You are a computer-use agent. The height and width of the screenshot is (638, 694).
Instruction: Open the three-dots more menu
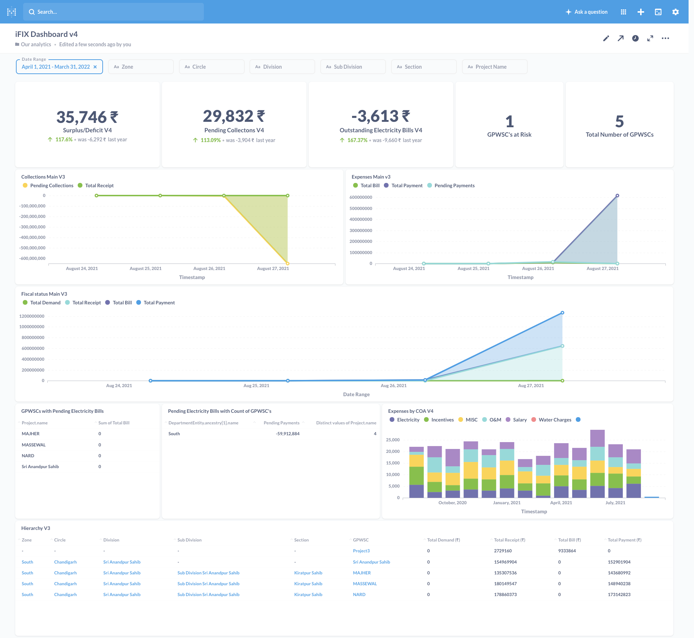(665, 38)
